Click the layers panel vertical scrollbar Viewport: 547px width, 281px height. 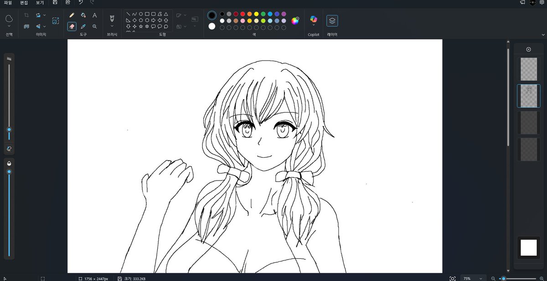click(x=508, y=98)
